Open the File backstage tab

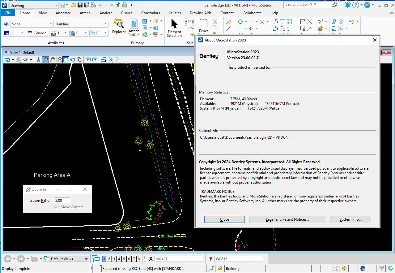pyautogui.click(x=8, y=13)
